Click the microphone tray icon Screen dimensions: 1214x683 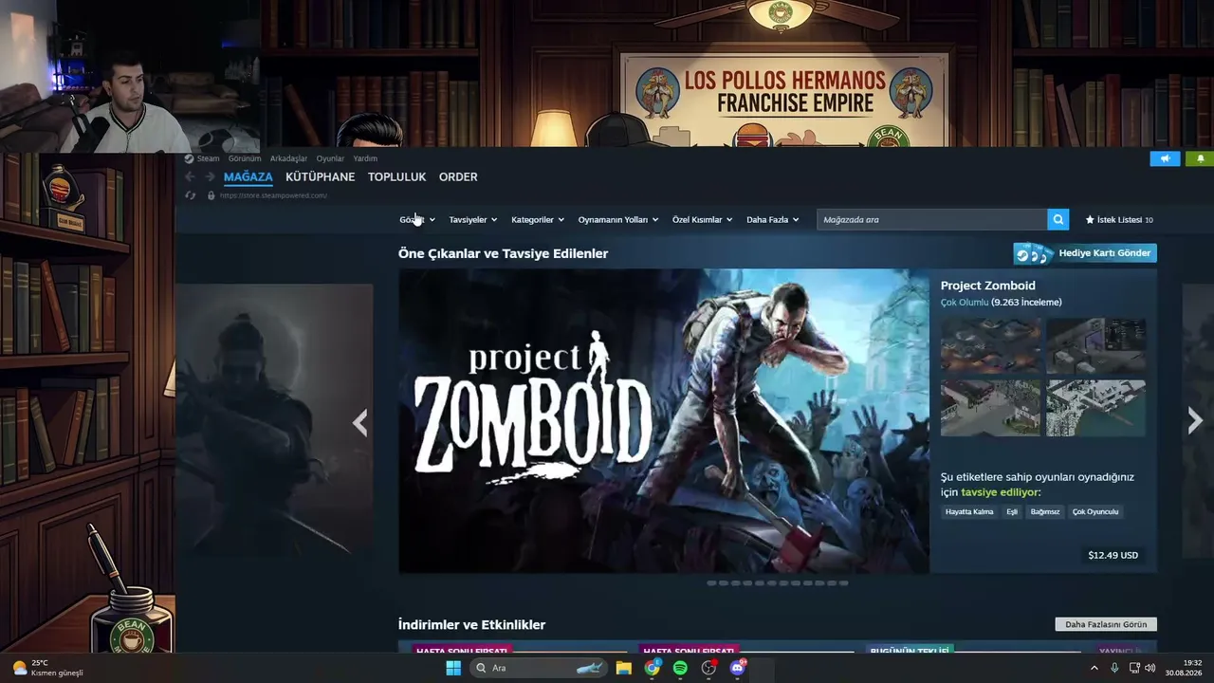coord(1114,668)
